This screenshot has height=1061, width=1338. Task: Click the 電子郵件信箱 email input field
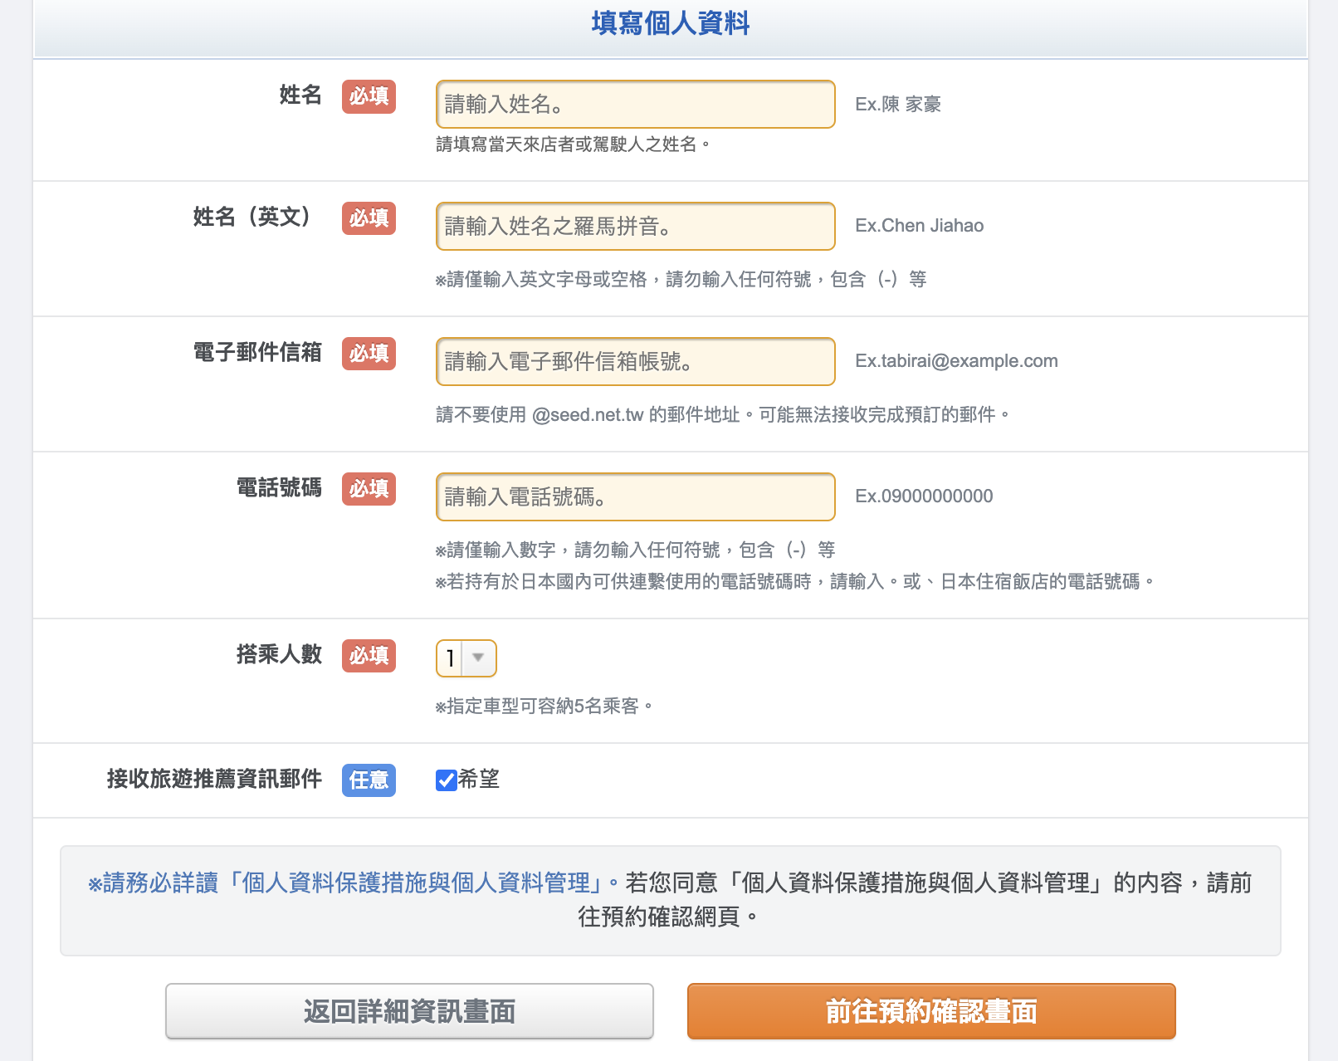(635, 361)
